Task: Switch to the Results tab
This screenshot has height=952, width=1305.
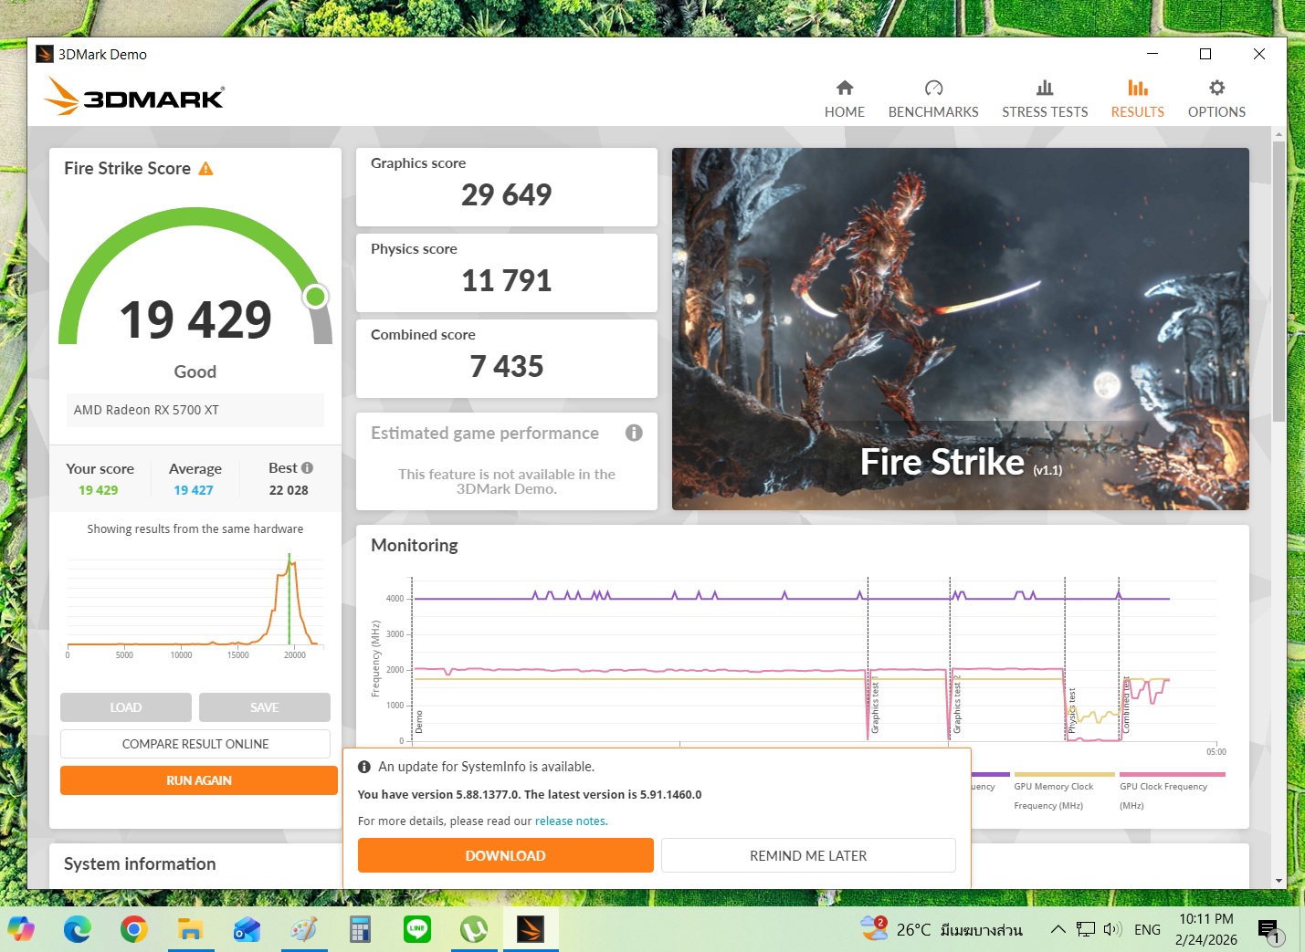Action: (1137, 99)
